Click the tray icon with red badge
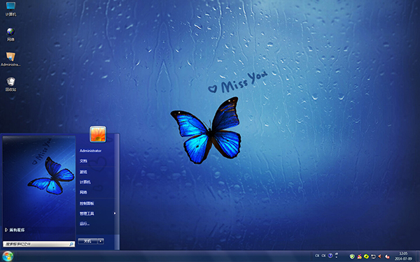420x262 pixels. click(387, 256)
